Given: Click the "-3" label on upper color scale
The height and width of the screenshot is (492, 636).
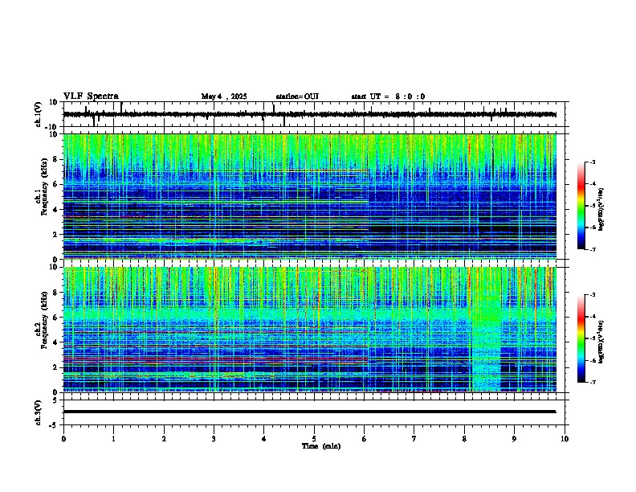Looking at the screenshot, I should 593,162.
